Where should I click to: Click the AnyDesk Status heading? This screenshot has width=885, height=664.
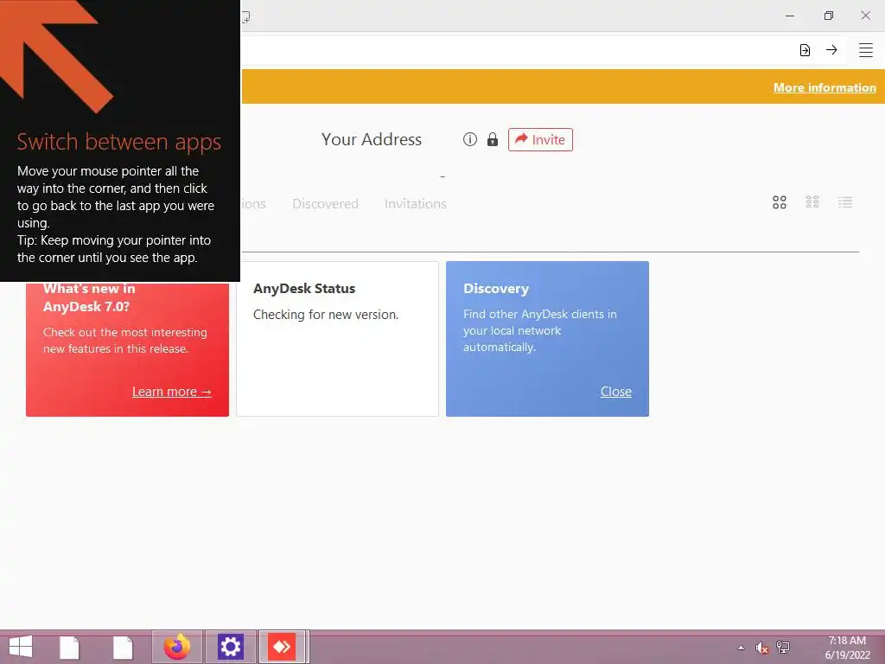coord(303,289)
